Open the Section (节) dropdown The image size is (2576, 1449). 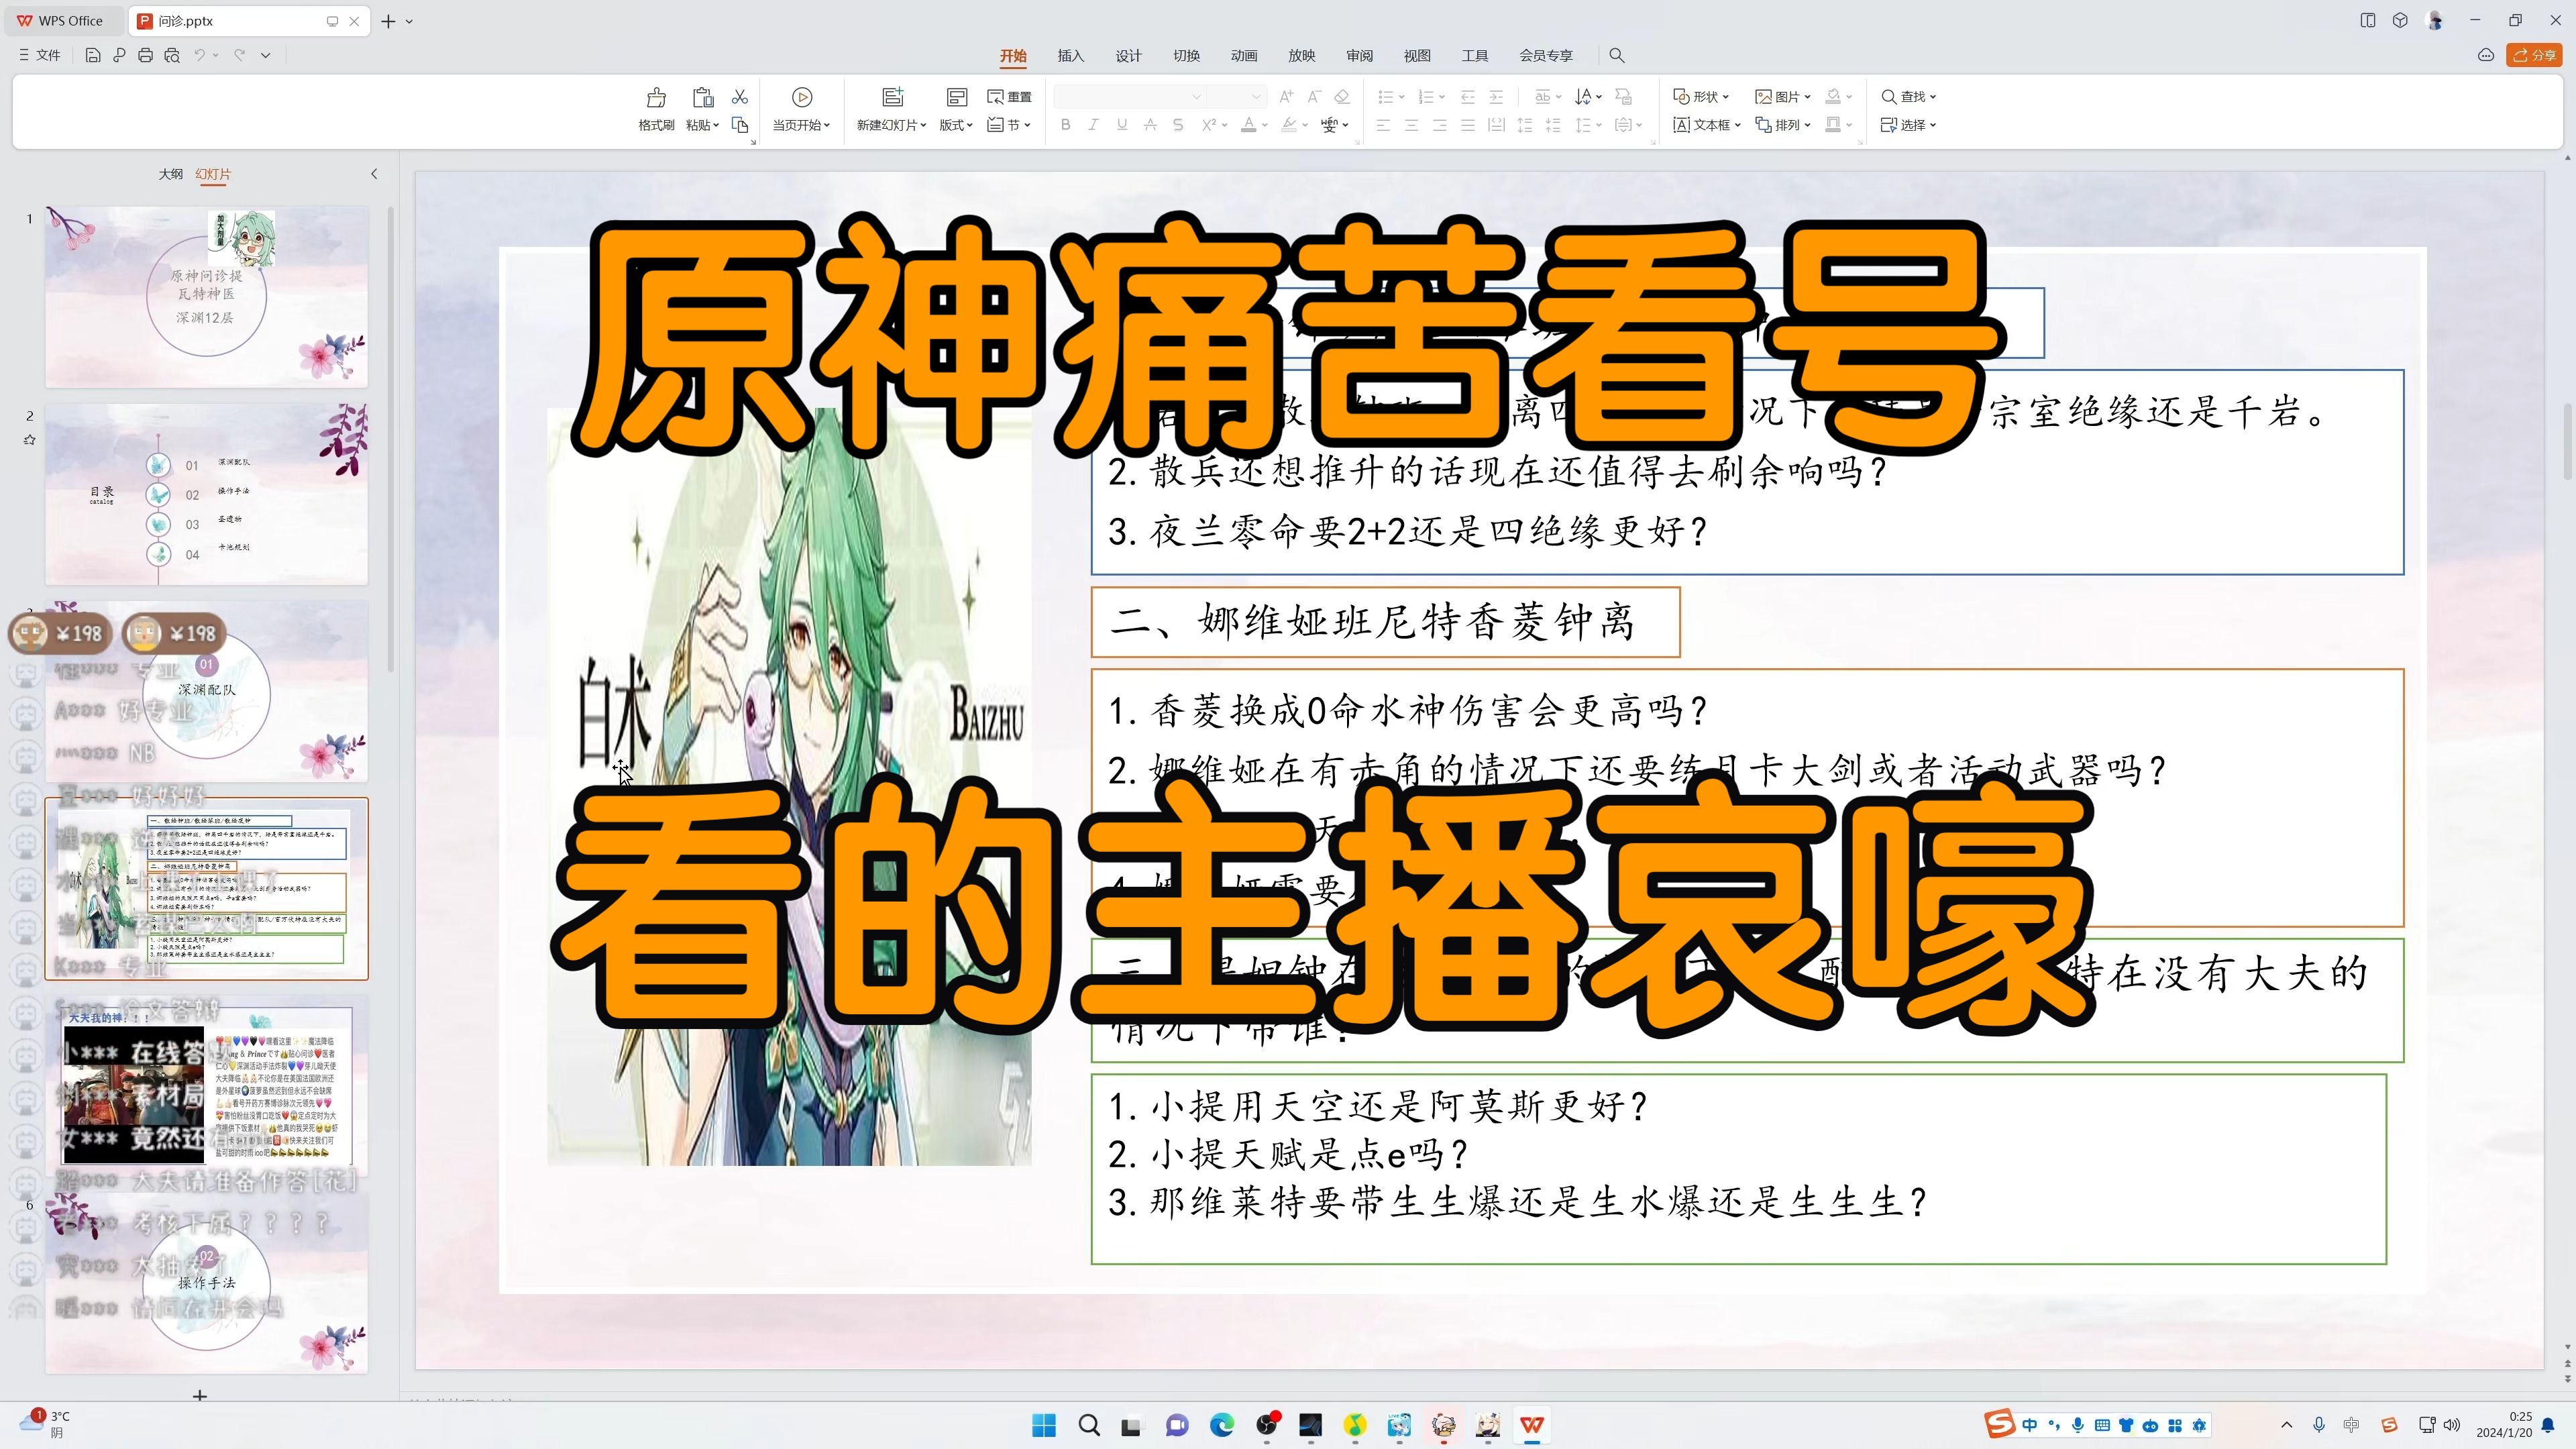click(1009, 125)
